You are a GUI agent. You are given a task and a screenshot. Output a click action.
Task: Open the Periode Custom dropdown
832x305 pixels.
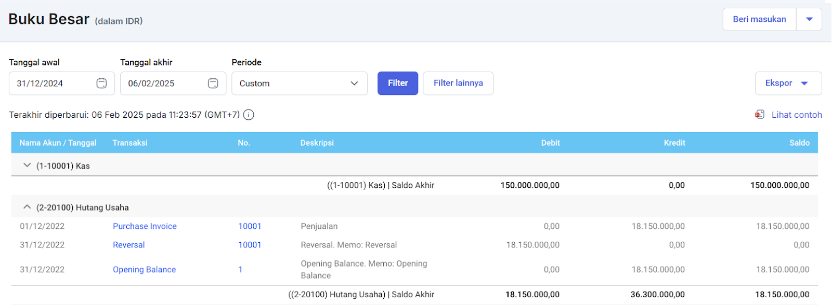click(x=299, y=83)
